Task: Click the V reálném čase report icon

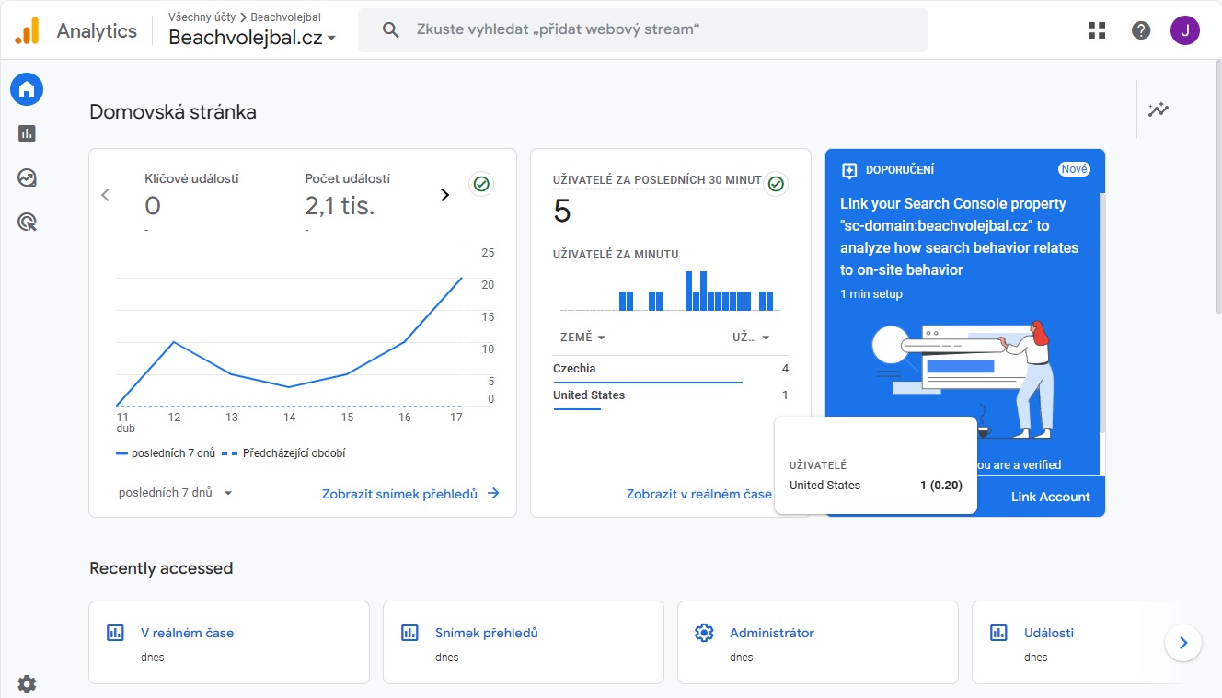Action: (x=115, y=633)
